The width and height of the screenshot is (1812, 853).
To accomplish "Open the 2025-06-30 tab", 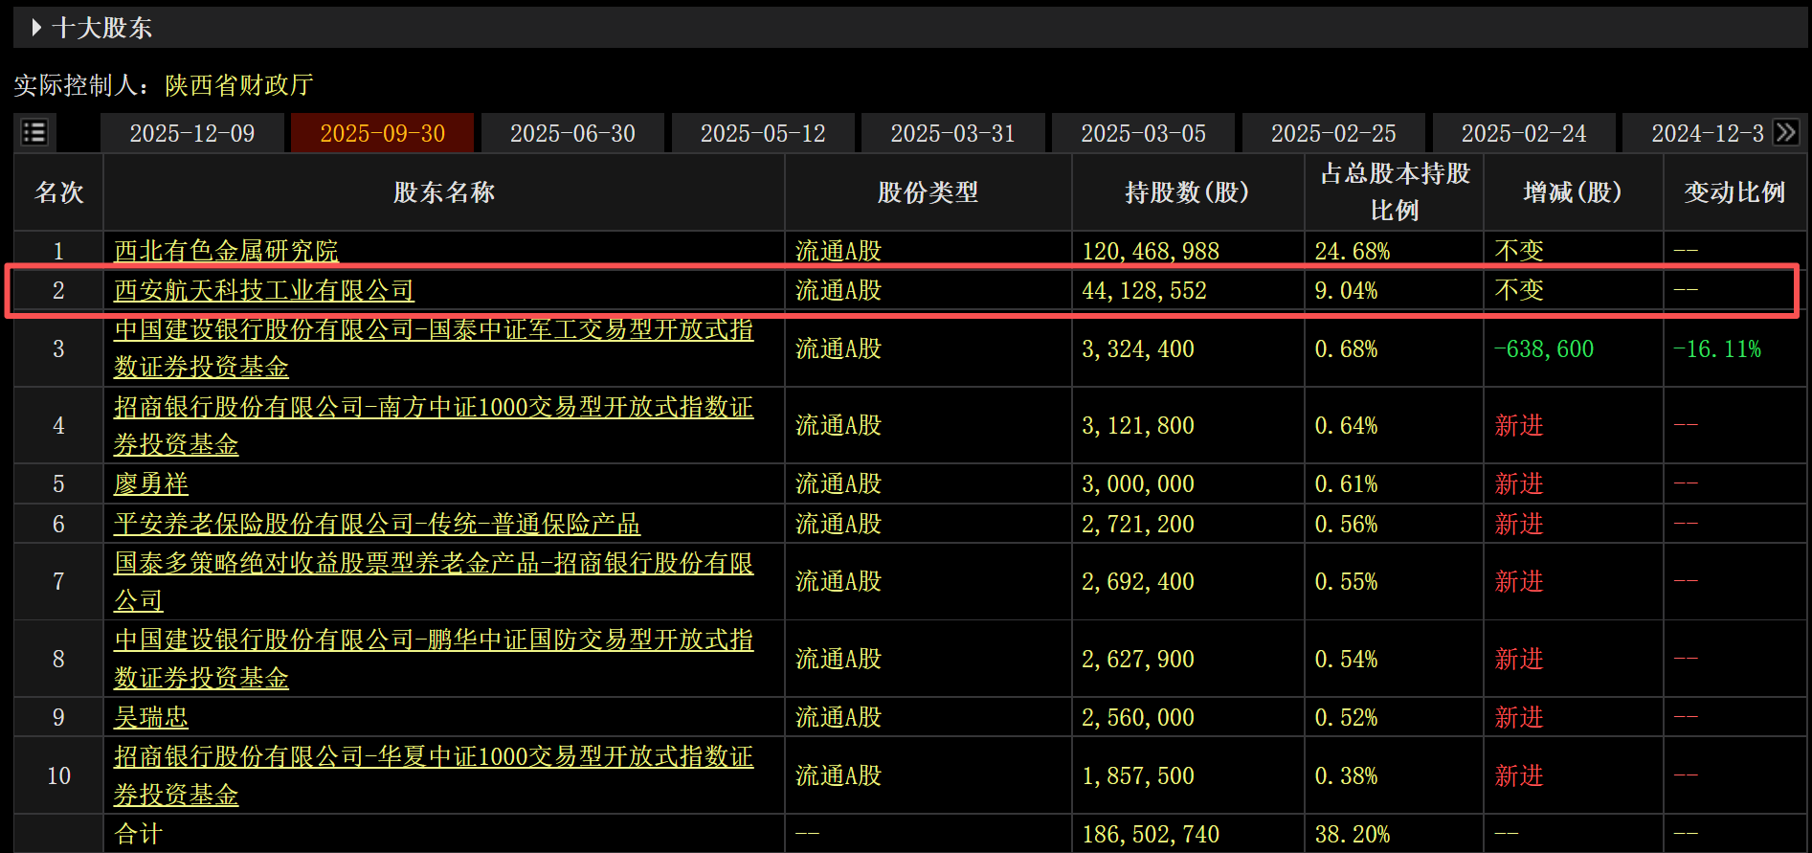I will (572, 133).
